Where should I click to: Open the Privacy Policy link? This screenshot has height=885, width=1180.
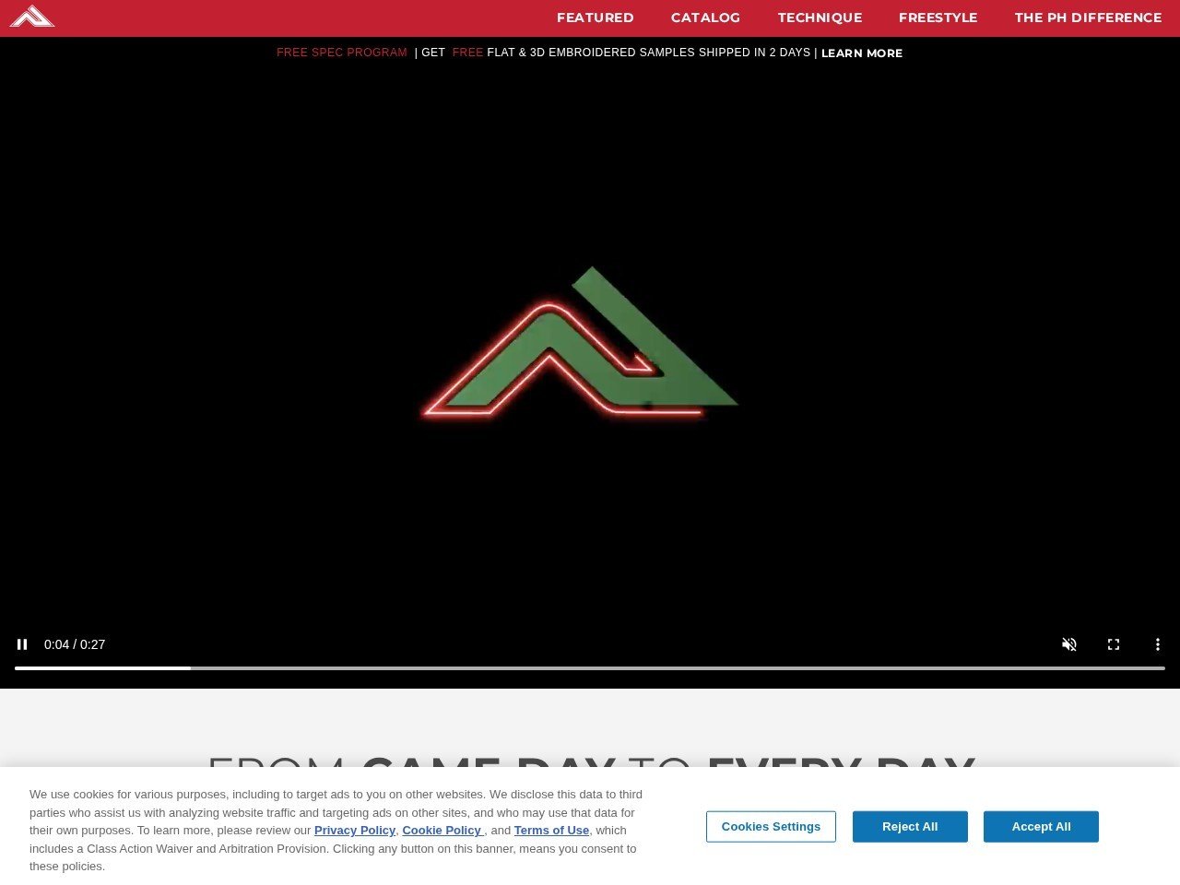[354, 831]
